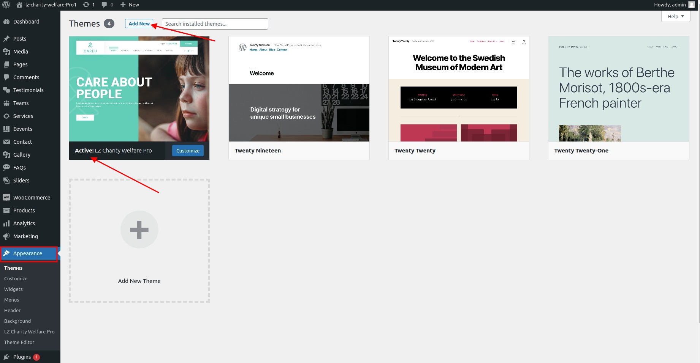Open Header submenu item
The width and height of the screenshot is (700, 363).
click(x=12, y=310)
